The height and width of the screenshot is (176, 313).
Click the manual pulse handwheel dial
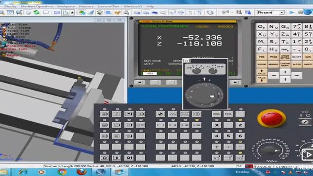[204, 95]
